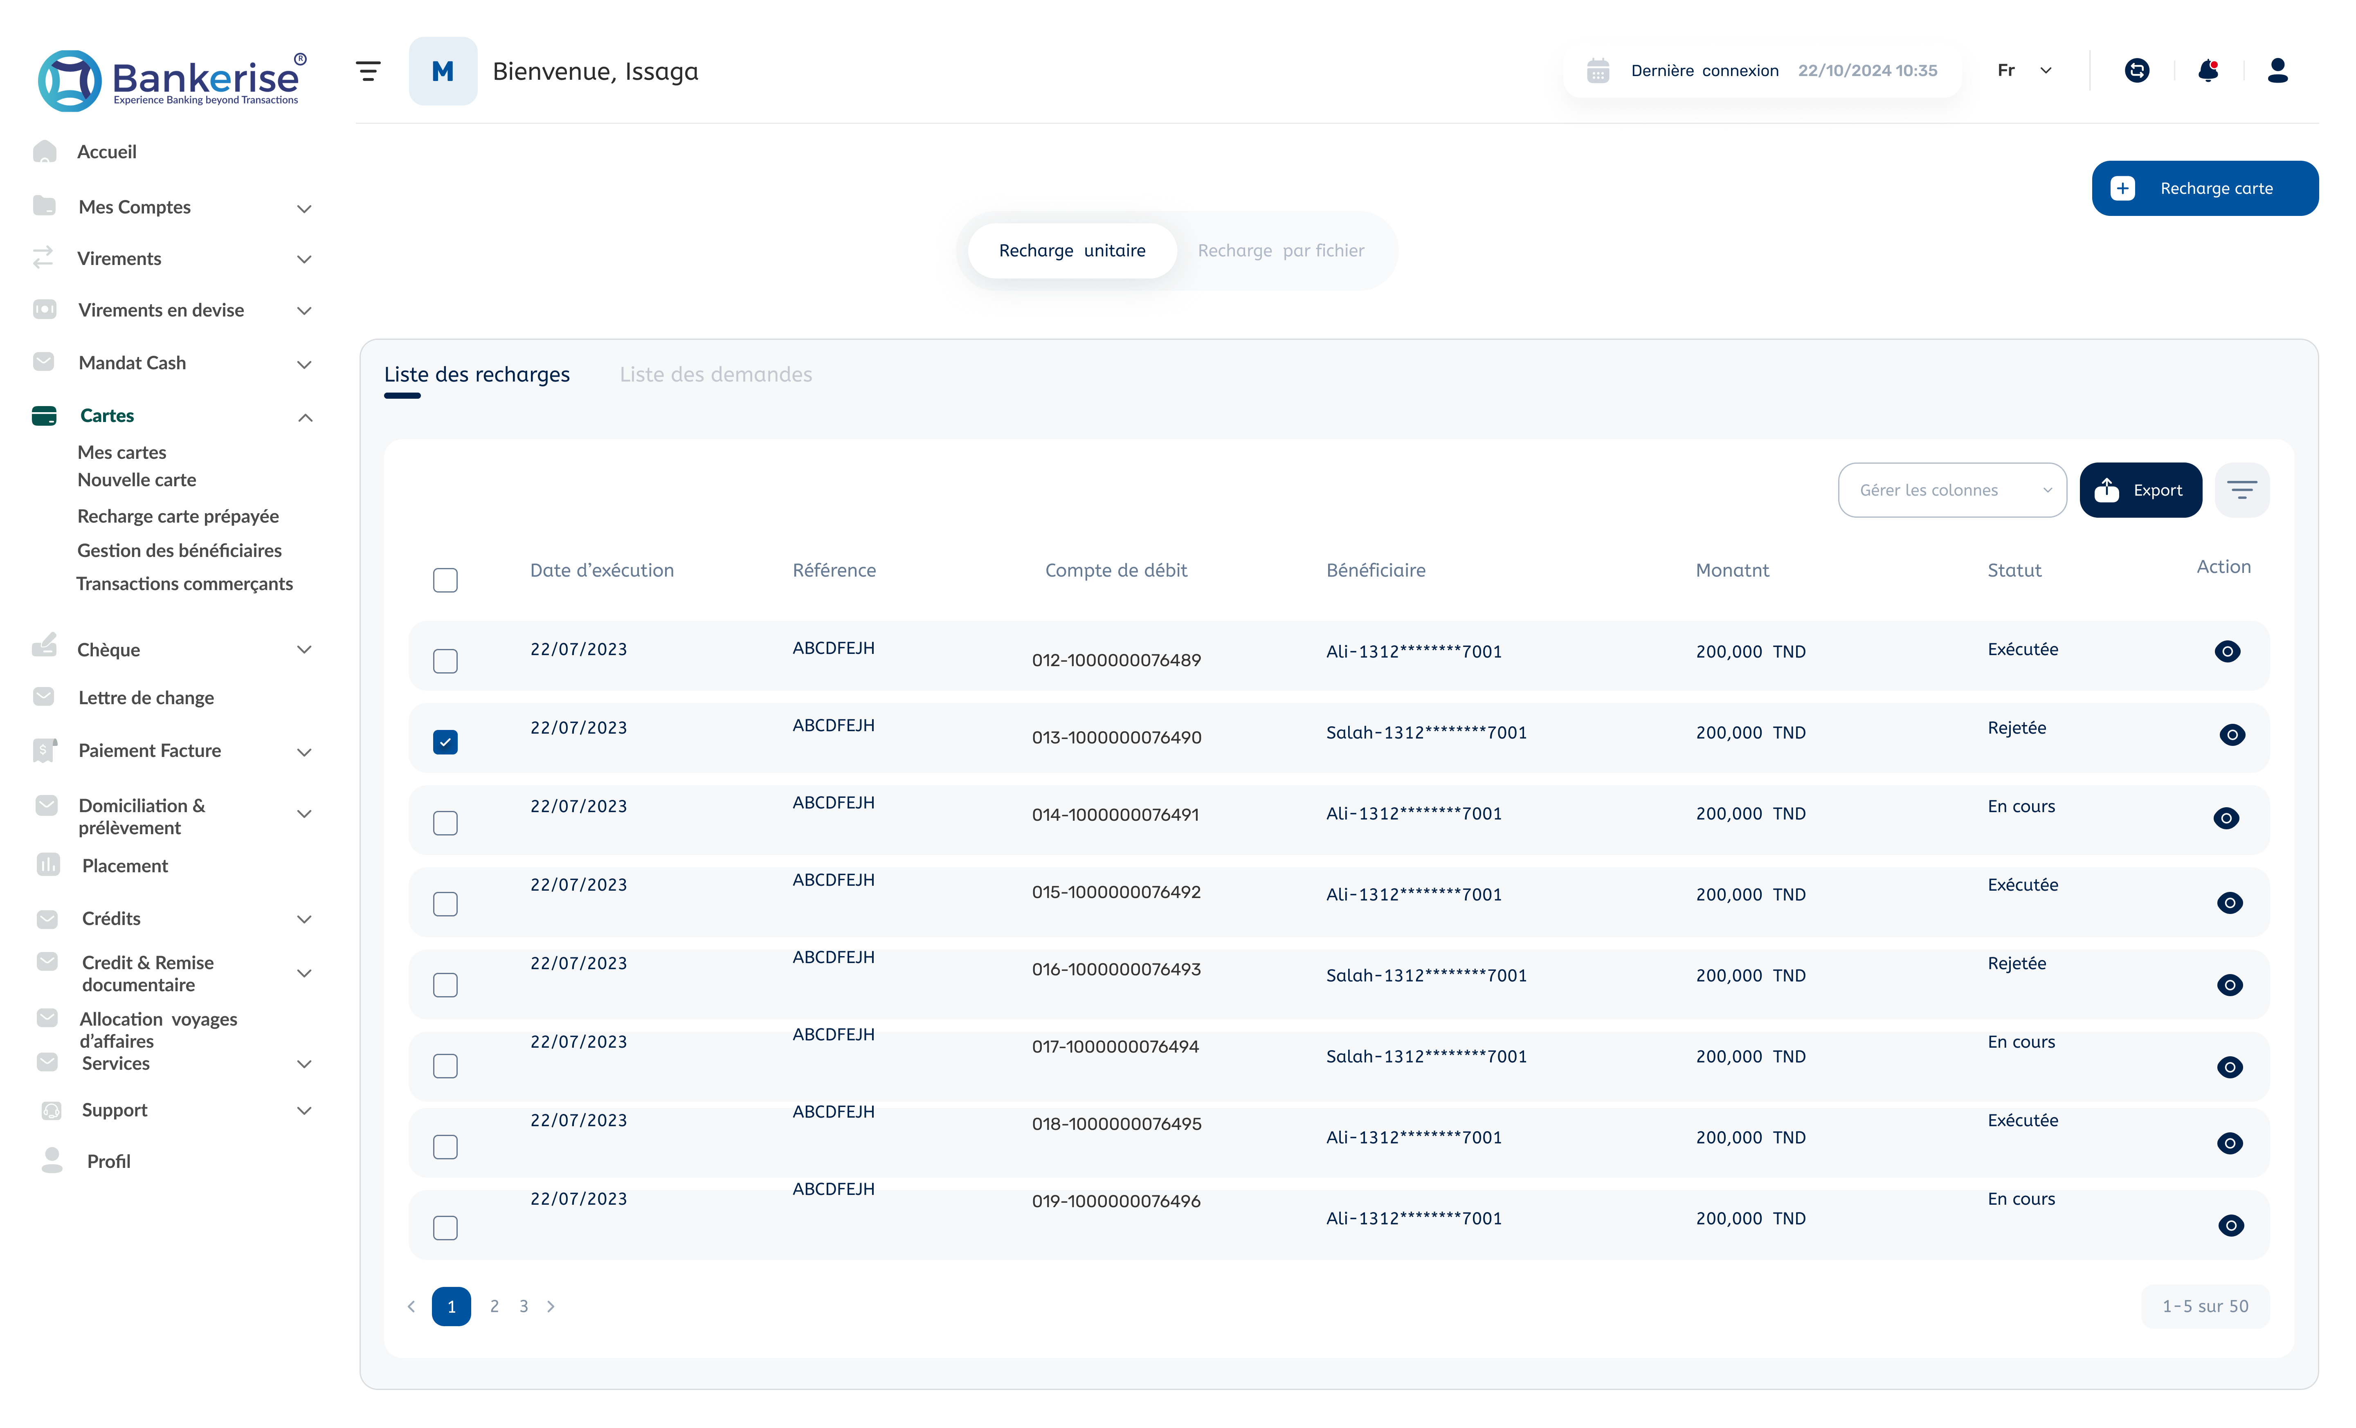The image size is (2356, 1428).
Task: Click the calendar icon near last connection
Action: point(1598,71)
